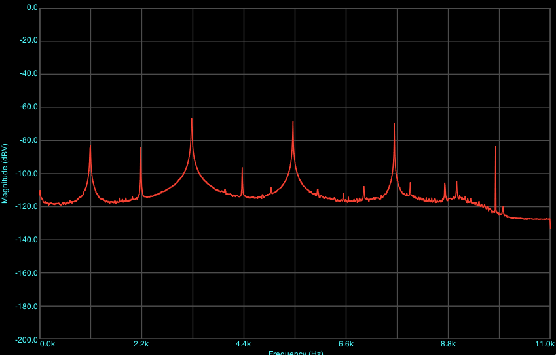The image size is (556, 355).
Task: Click the 0.0k frequency axis label
Action: [48, 344]
